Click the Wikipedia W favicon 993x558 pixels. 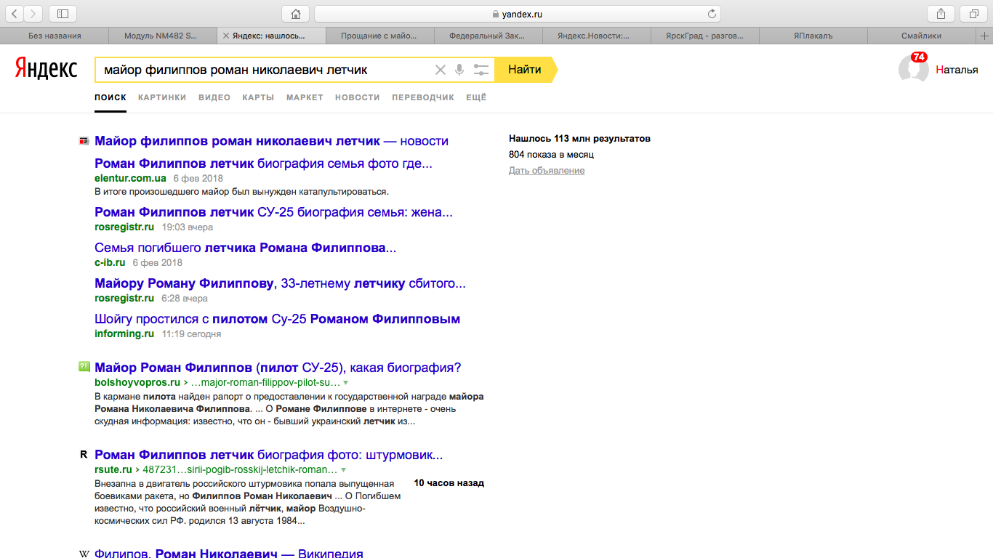84,554
